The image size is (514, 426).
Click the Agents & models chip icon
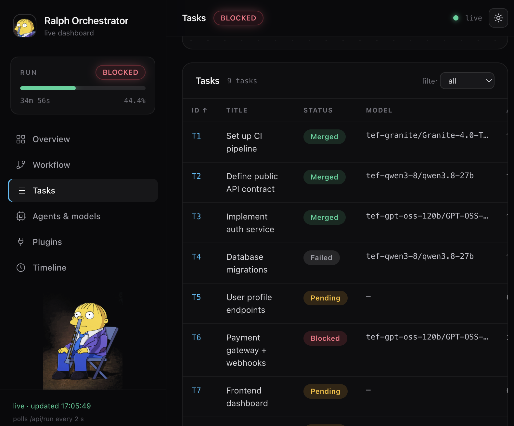tap(21, 216)
